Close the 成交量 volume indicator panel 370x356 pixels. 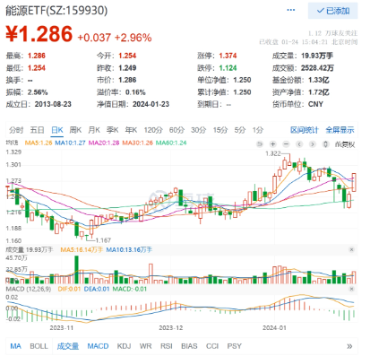click(x=351, y=249)
